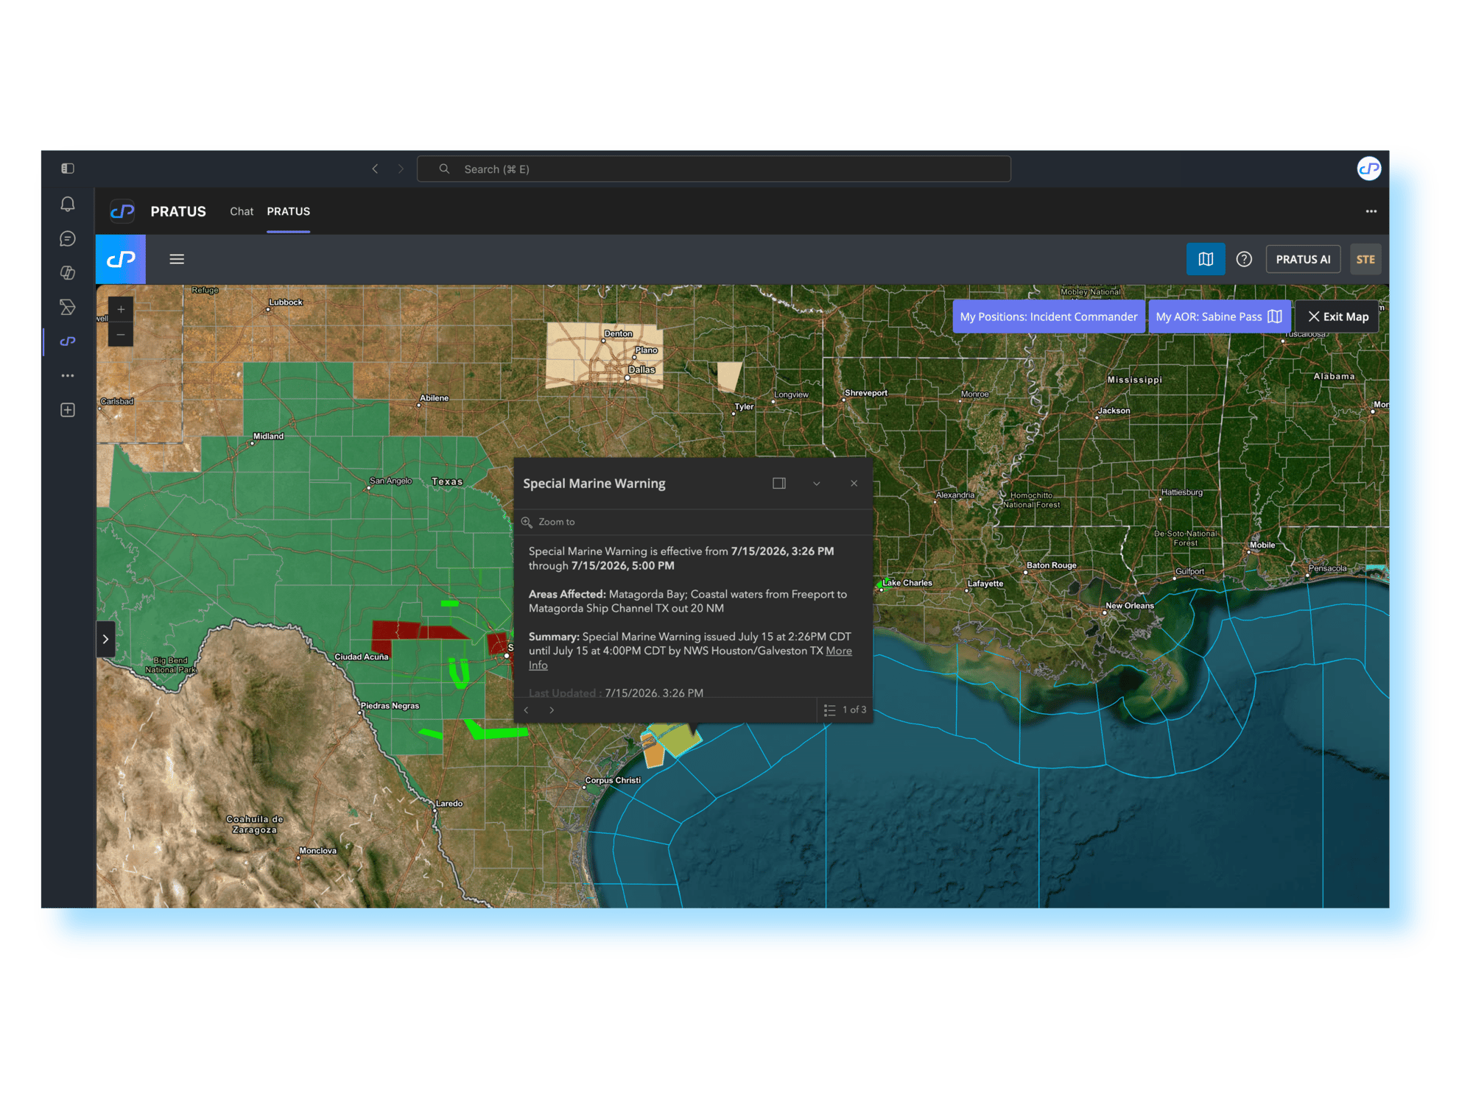1473x1104 pixels.
Task: Zoom in on the map
Action: 121,309
